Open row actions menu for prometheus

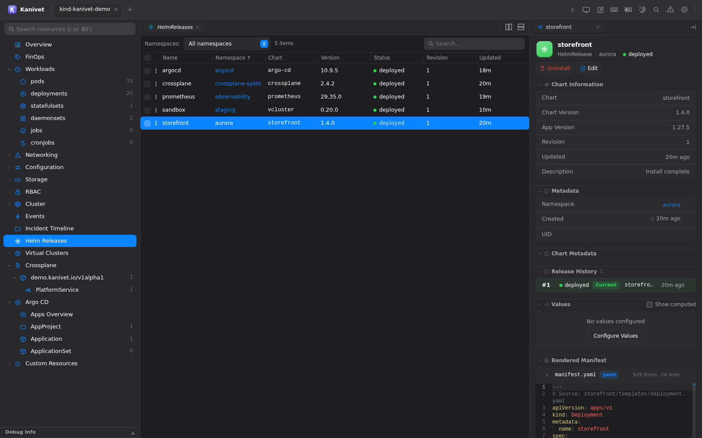pyautogui.click(x=156, y=97)
